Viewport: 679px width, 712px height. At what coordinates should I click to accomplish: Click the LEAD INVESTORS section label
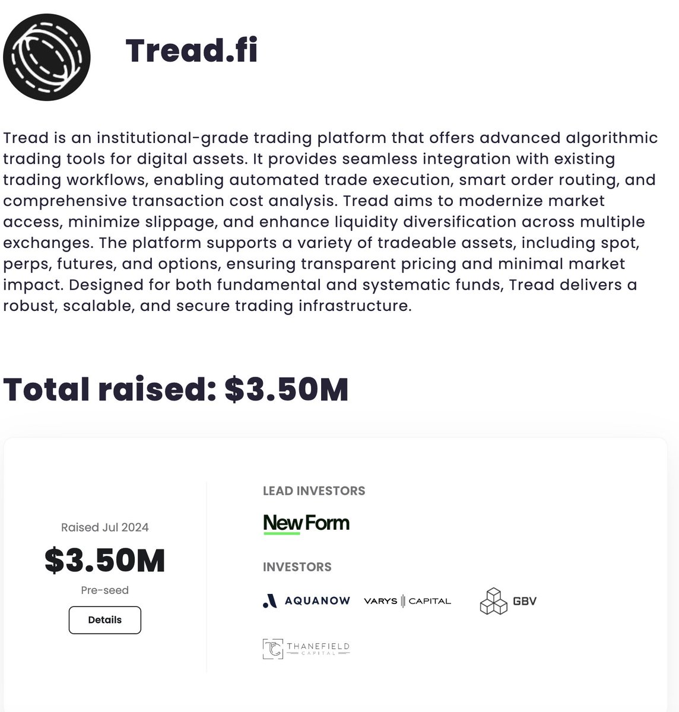(x=314, y=491)
